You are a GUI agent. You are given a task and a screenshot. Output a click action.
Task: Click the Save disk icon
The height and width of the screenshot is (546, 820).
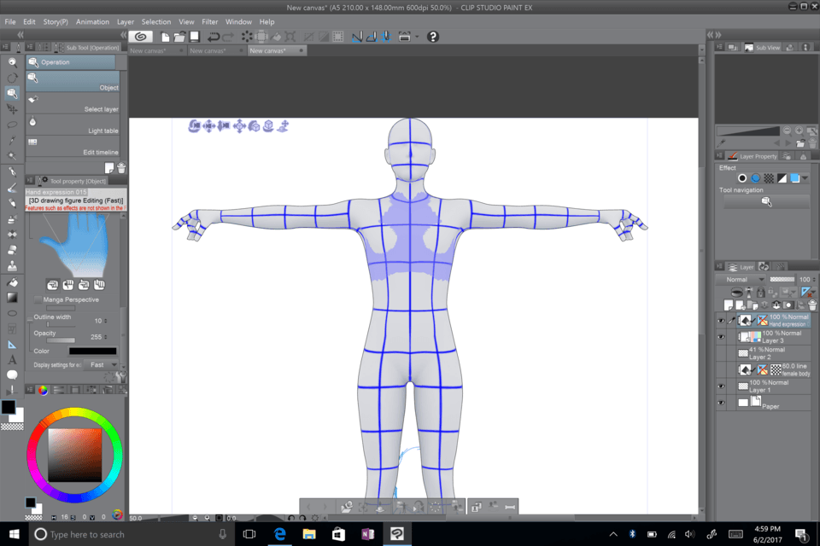(x=195, y=37)
